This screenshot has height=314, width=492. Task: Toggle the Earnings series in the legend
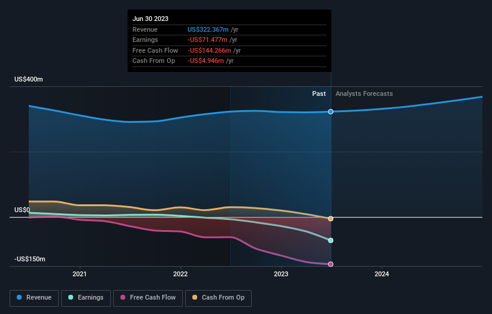point(86,298)
